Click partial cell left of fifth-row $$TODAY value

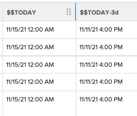click(x=1, y=99)
